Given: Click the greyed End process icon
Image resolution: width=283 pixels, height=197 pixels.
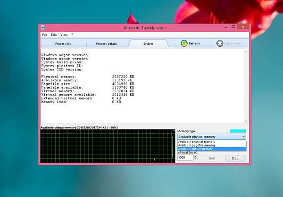Looking at the screenshot, I should click(x=220, y=43).
